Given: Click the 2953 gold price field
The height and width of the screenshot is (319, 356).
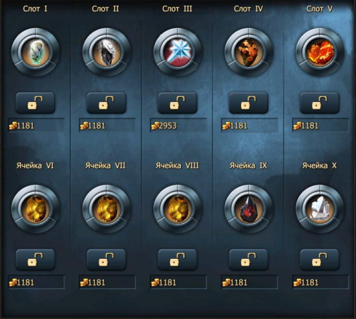Looking at the screenshot, I should (x=178, y=125).
